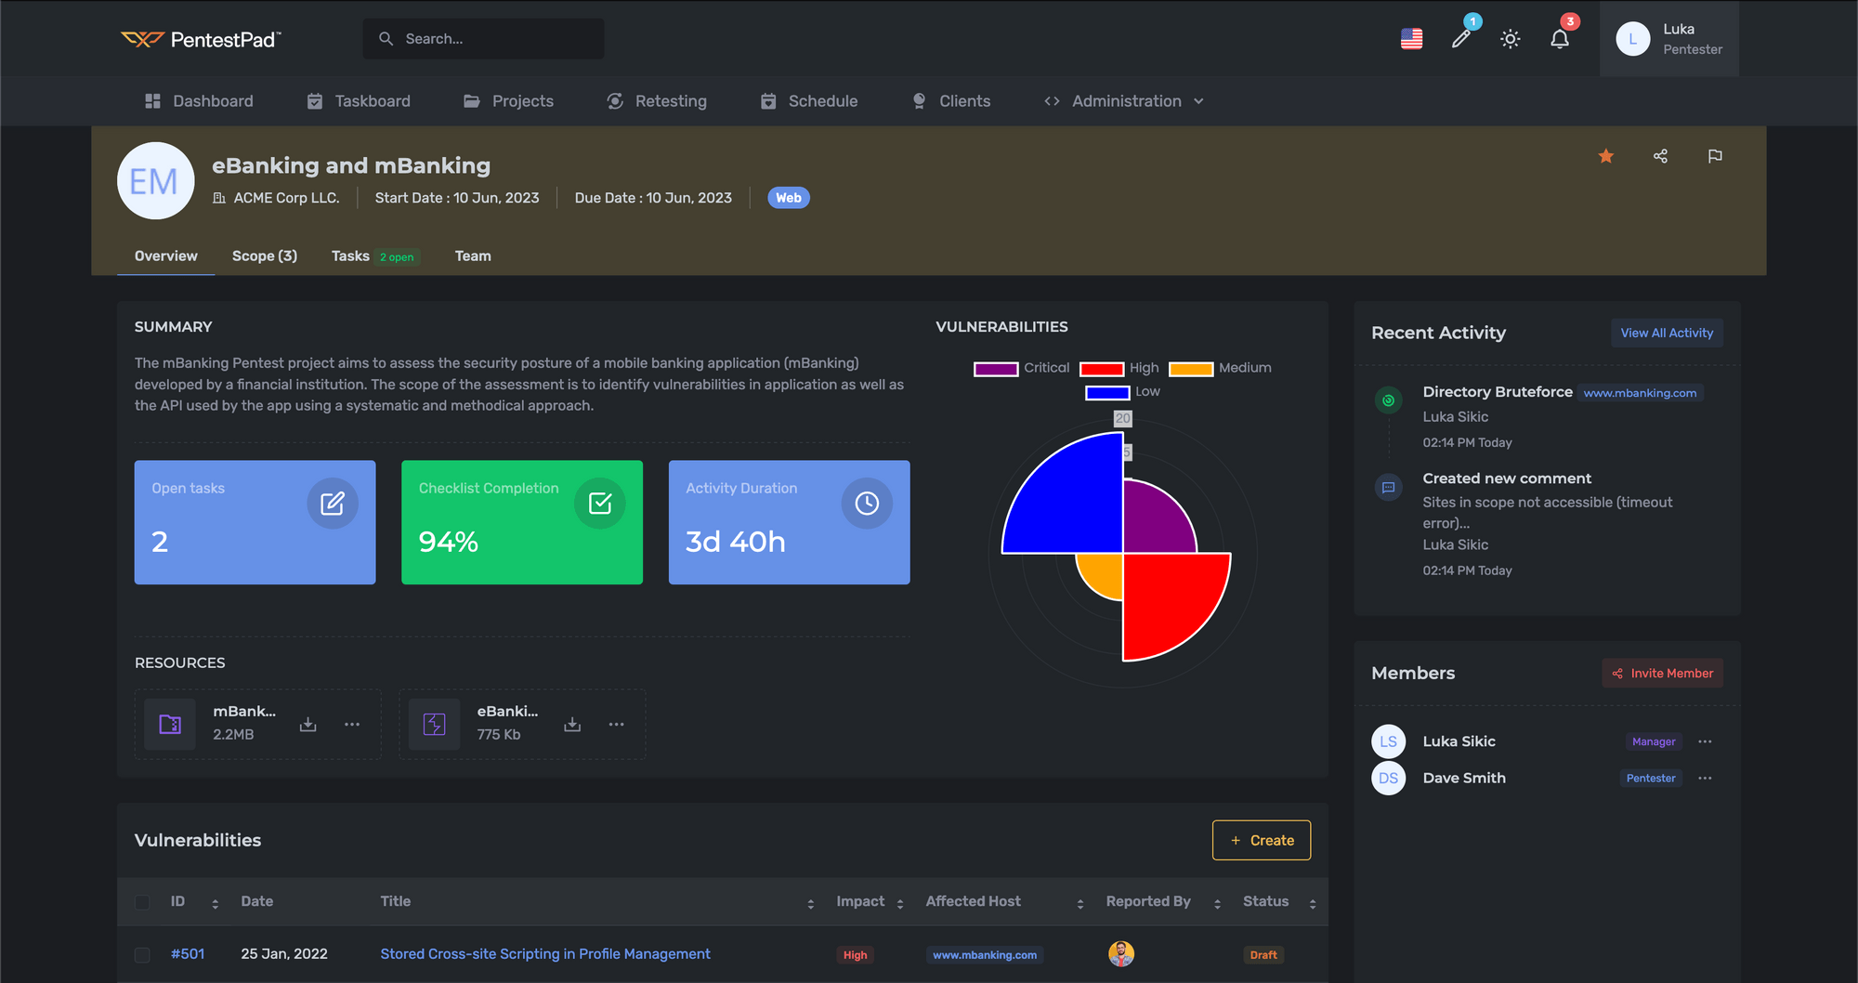Click the View All Activity link

click(1667, 333)
